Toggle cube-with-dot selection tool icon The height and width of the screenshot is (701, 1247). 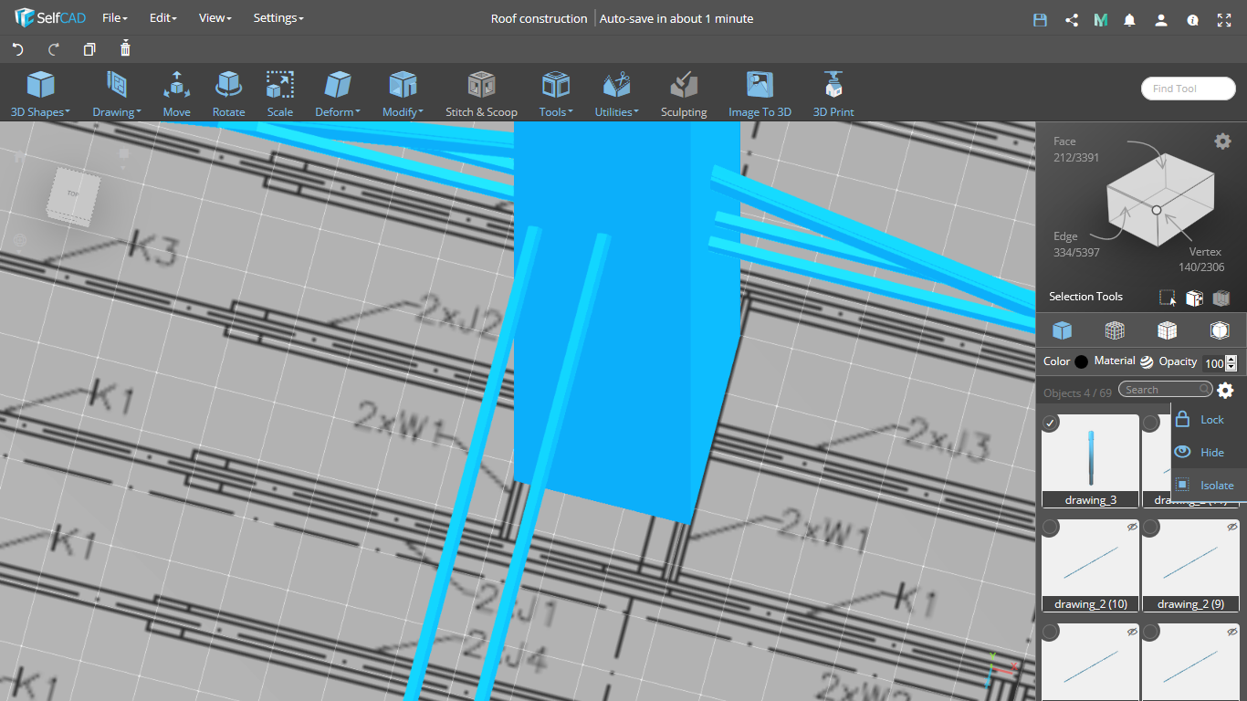point(1194,298)
